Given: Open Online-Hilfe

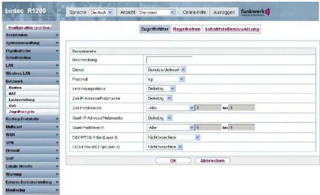Looking at the screenshot, I should 194,12.
